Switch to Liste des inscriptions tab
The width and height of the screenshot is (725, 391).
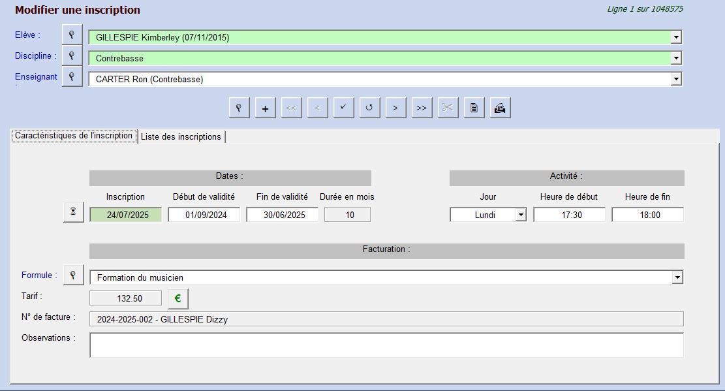click(181, 136)
